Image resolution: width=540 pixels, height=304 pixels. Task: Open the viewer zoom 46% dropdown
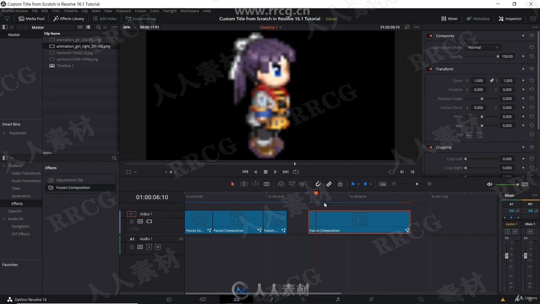pos(130,27)
